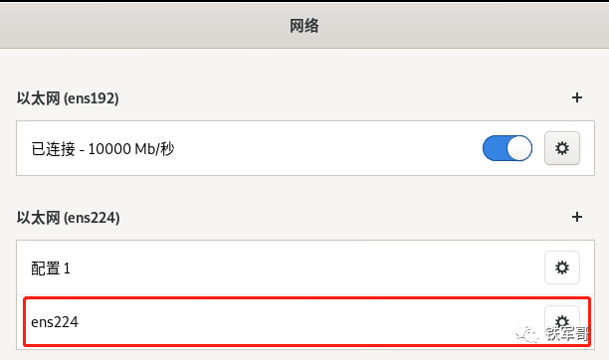
Task: Click the 铁军哥 watermark text
Action: tap(567, 334)
